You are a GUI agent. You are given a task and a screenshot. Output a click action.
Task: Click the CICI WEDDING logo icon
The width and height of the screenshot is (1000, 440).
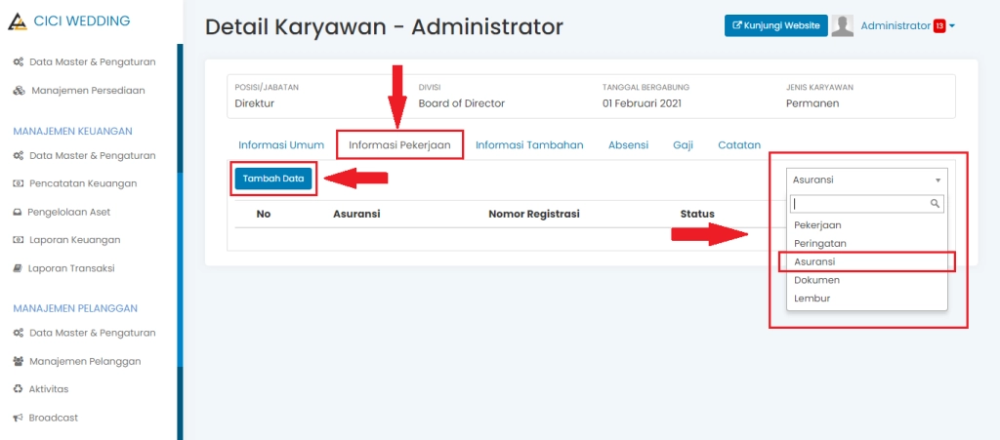(x=19, y=21)
